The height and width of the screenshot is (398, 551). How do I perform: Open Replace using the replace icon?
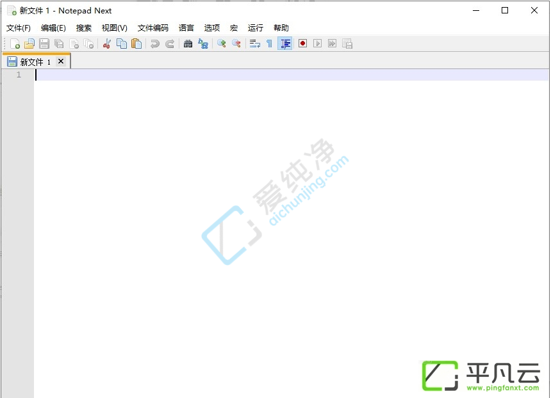pyautogui.click(x=203, y=44)
